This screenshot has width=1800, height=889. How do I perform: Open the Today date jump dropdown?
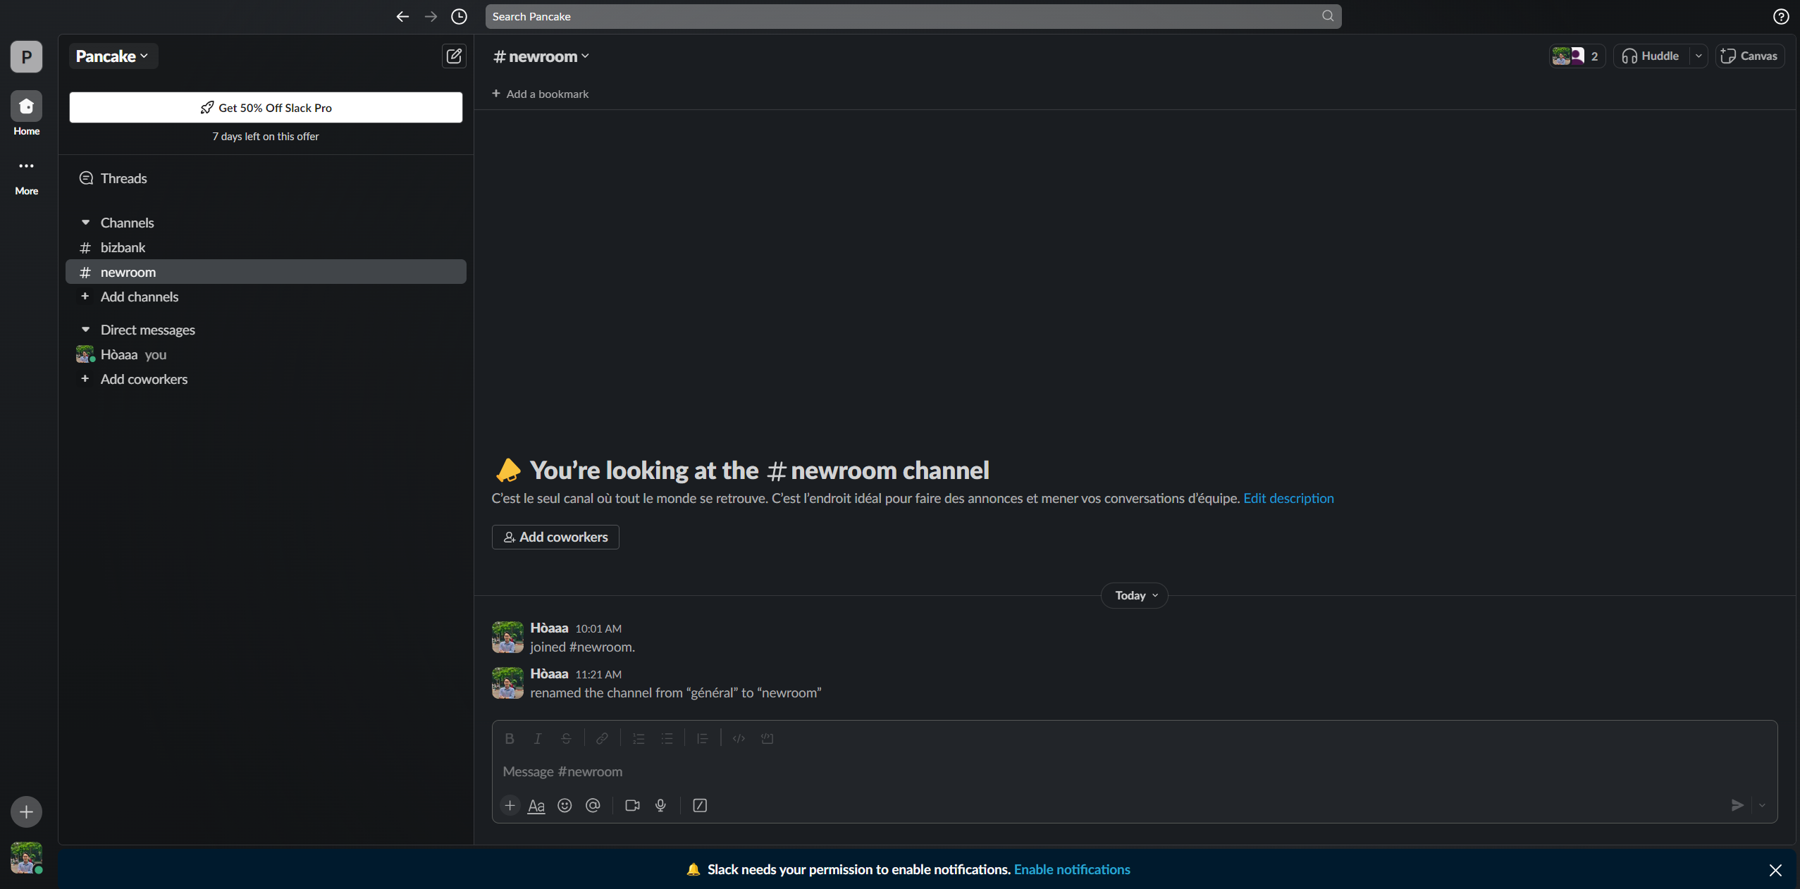tap(1135, 595)
